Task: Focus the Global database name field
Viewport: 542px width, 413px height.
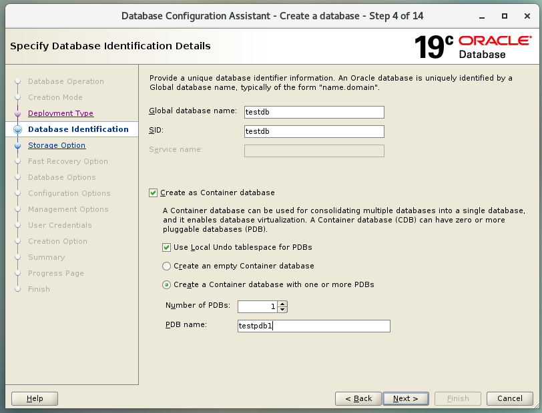Action: click(314, 113)
